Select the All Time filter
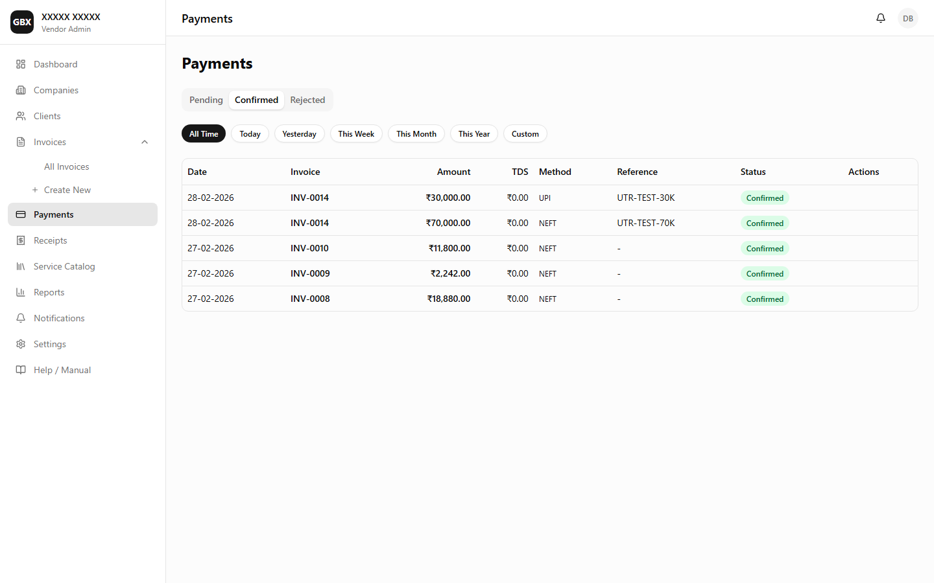 204,133
